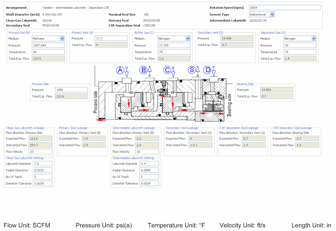The height and width of the screenshot is (231, 336).
Task: Click the Primary Vent Pressure field 17.7
Action: (x=111, y=38)
